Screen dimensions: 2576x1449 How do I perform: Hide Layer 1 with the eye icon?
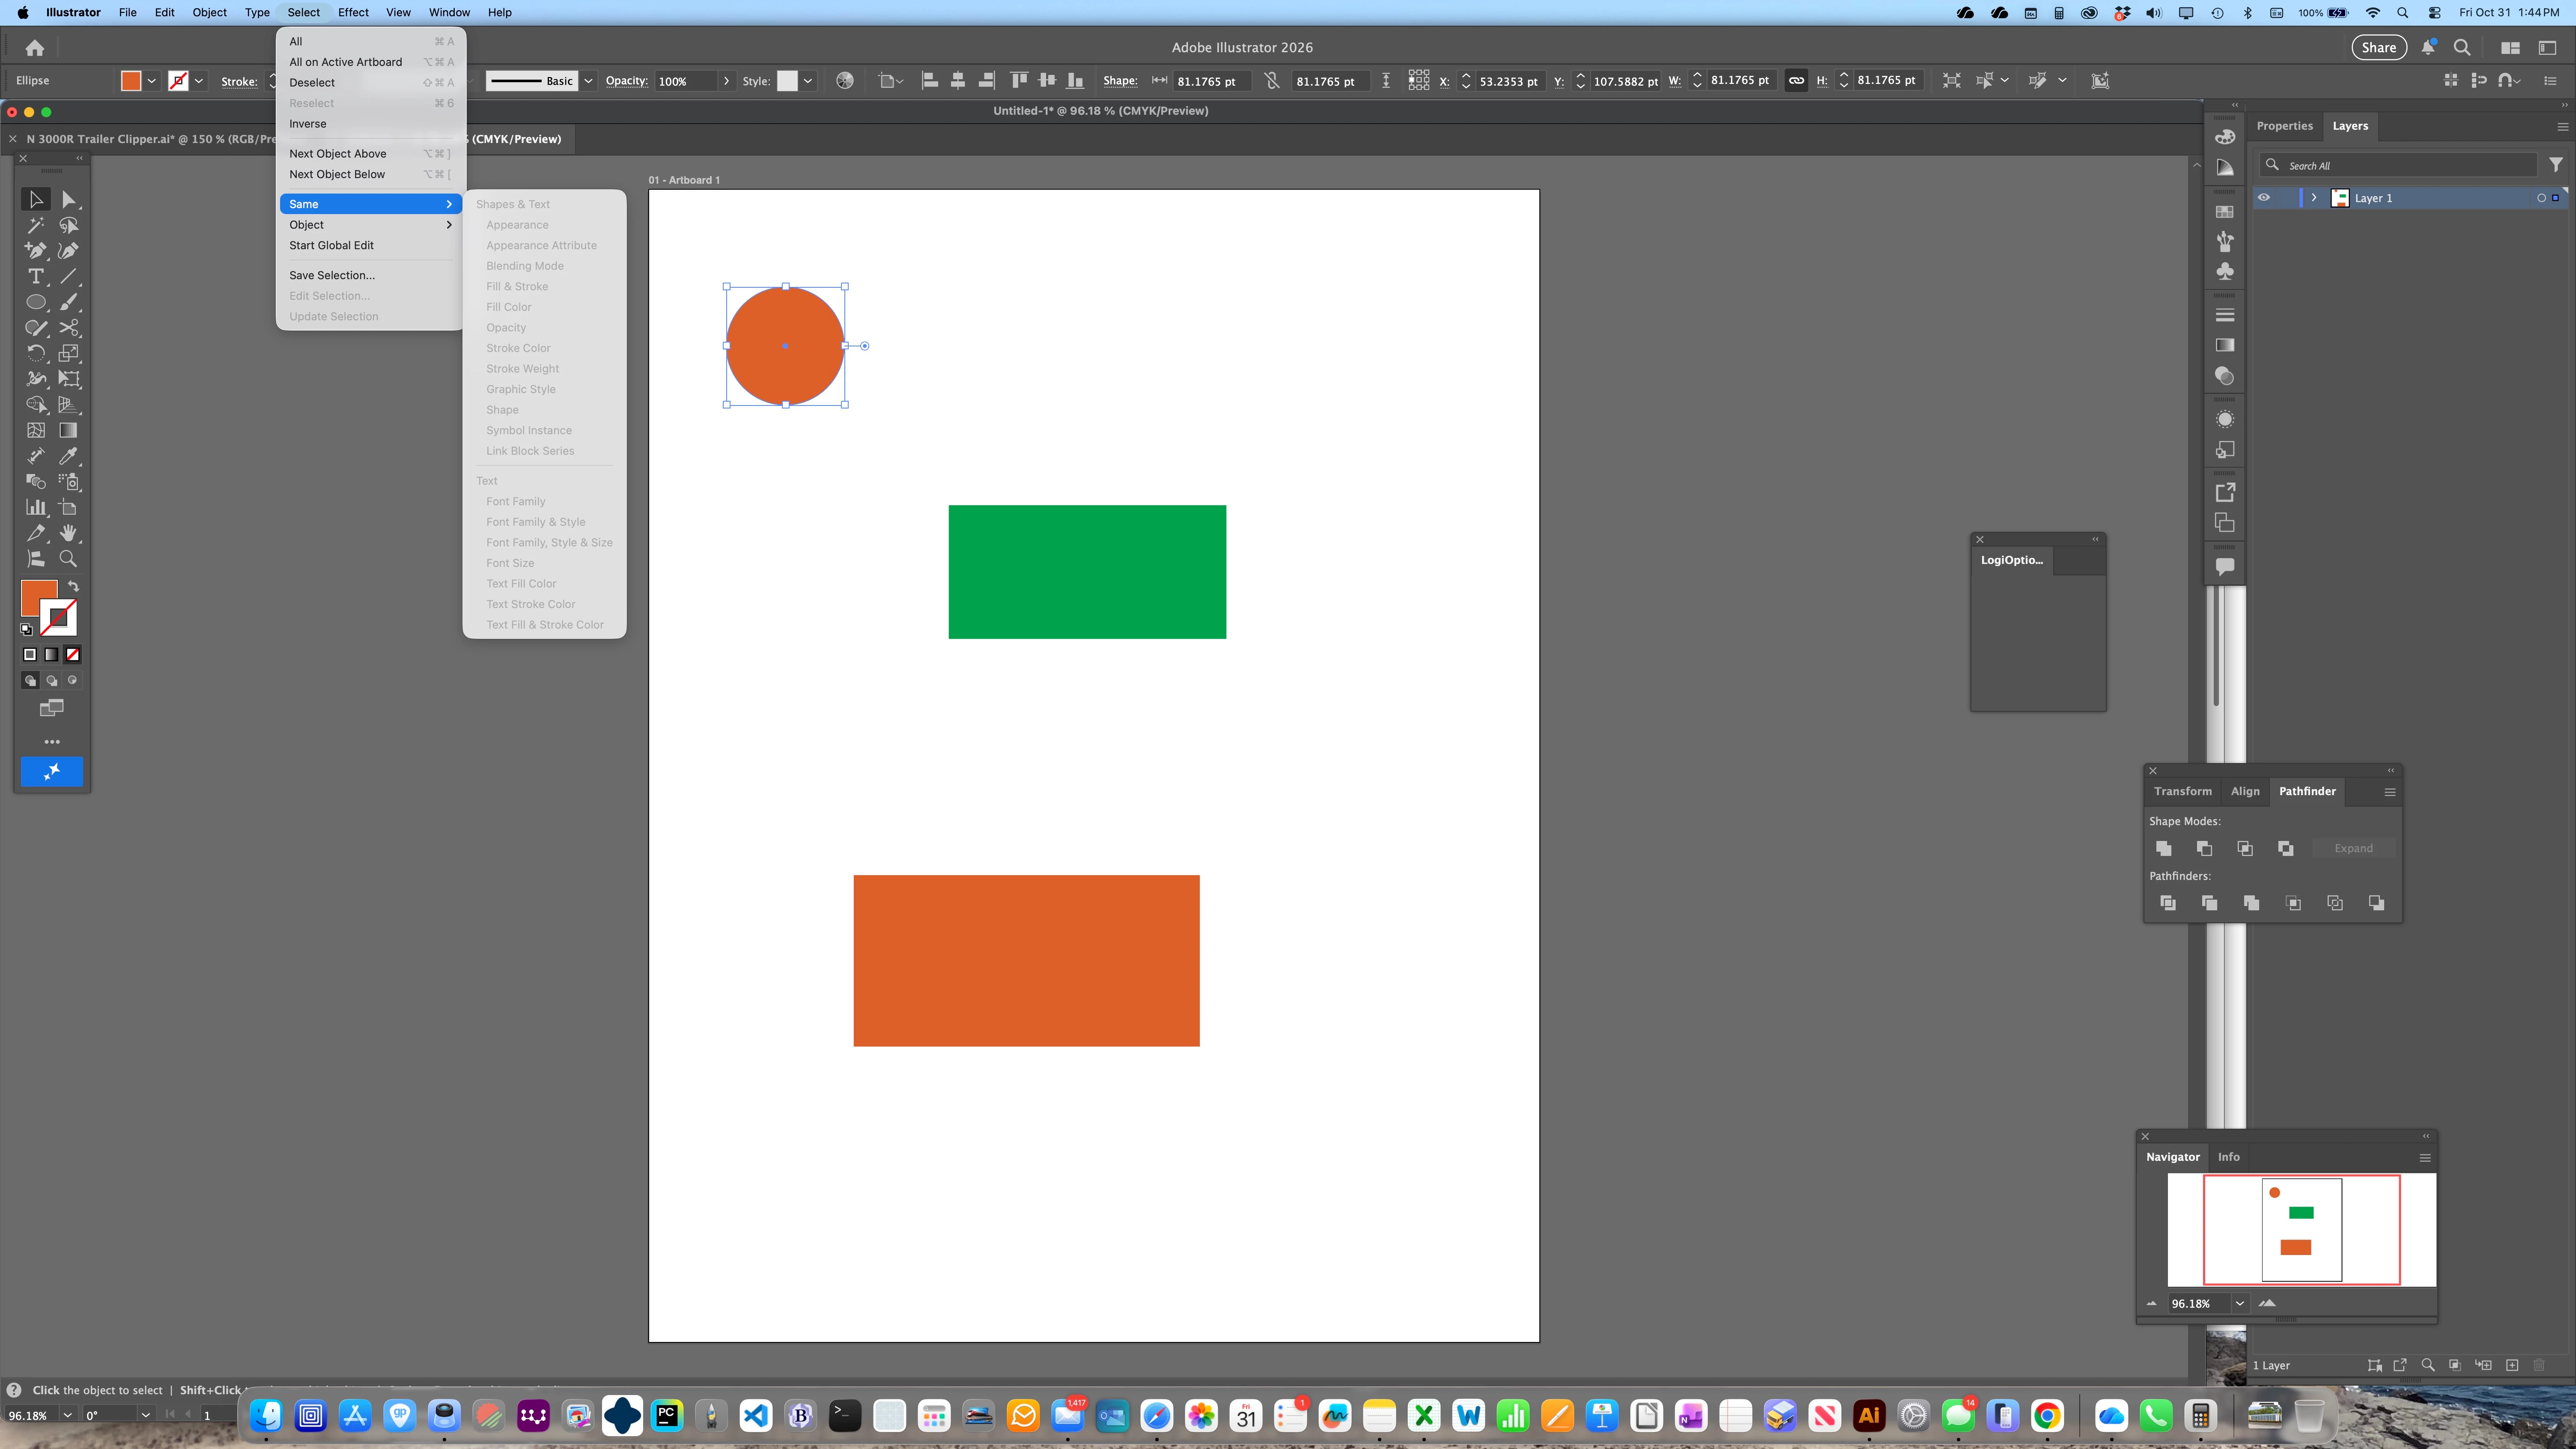click(2264, 198)
